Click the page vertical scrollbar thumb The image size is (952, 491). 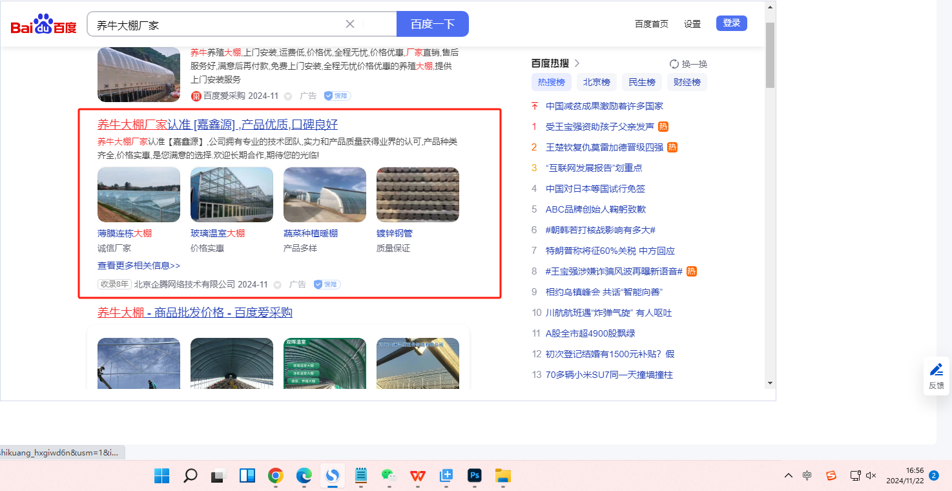pos(770,55)
